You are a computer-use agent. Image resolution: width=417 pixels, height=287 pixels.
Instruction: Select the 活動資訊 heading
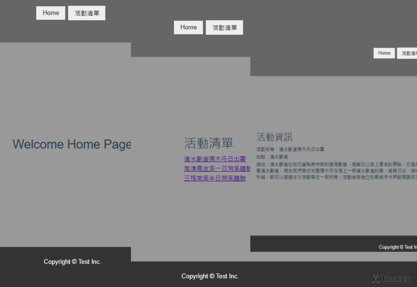(274, 137)
